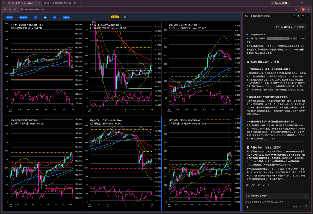Pop out the Gemini side panel window
This screenshot has height=214, width=313.
coord(303,16)
